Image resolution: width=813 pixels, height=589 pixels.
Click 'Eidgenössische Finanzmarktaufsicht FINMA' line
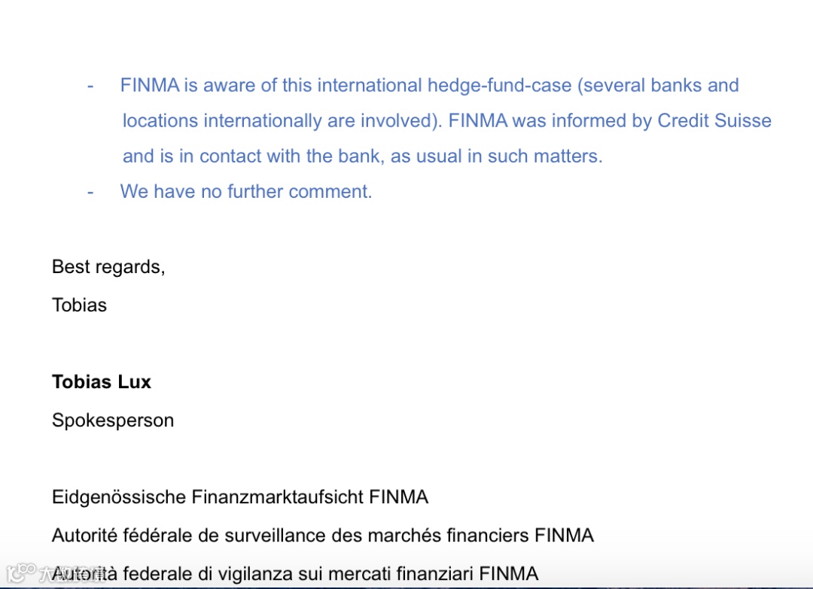pyautogui.click(x=240, y=496)
